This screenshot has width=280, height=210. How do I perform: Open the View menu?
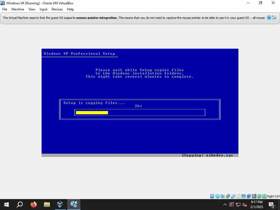tap(32, 9)
